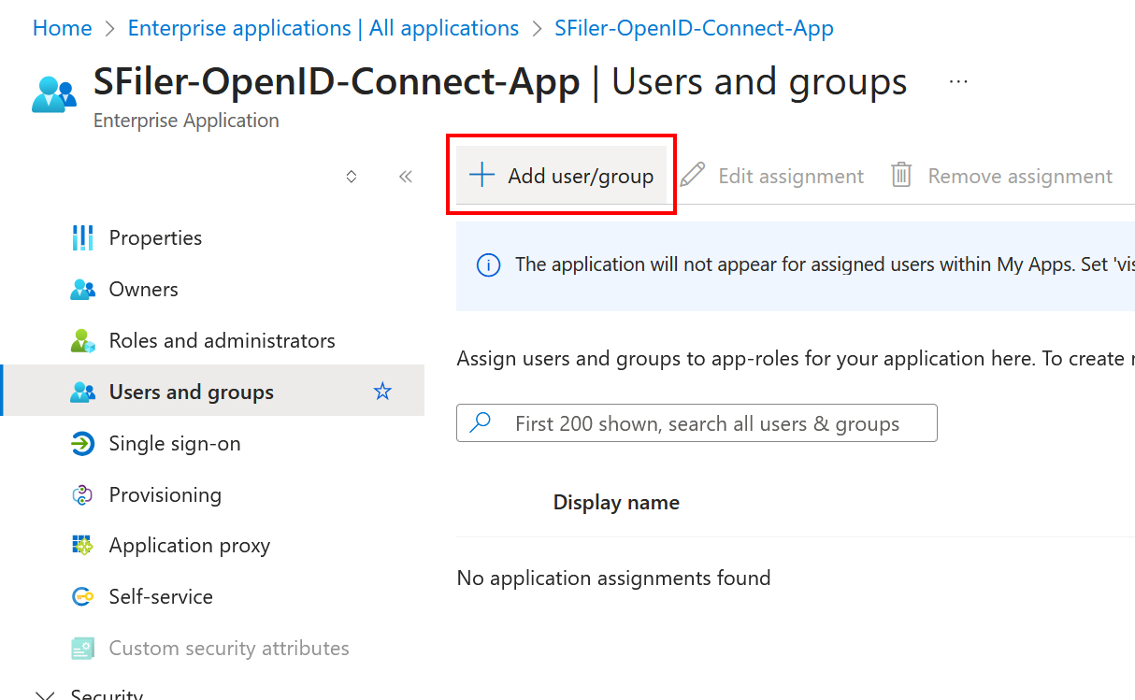The height and width of the screenshot is (700, 1135).
Task: Select Users and groups in the navigation menu
Action: tap(191, 392)
